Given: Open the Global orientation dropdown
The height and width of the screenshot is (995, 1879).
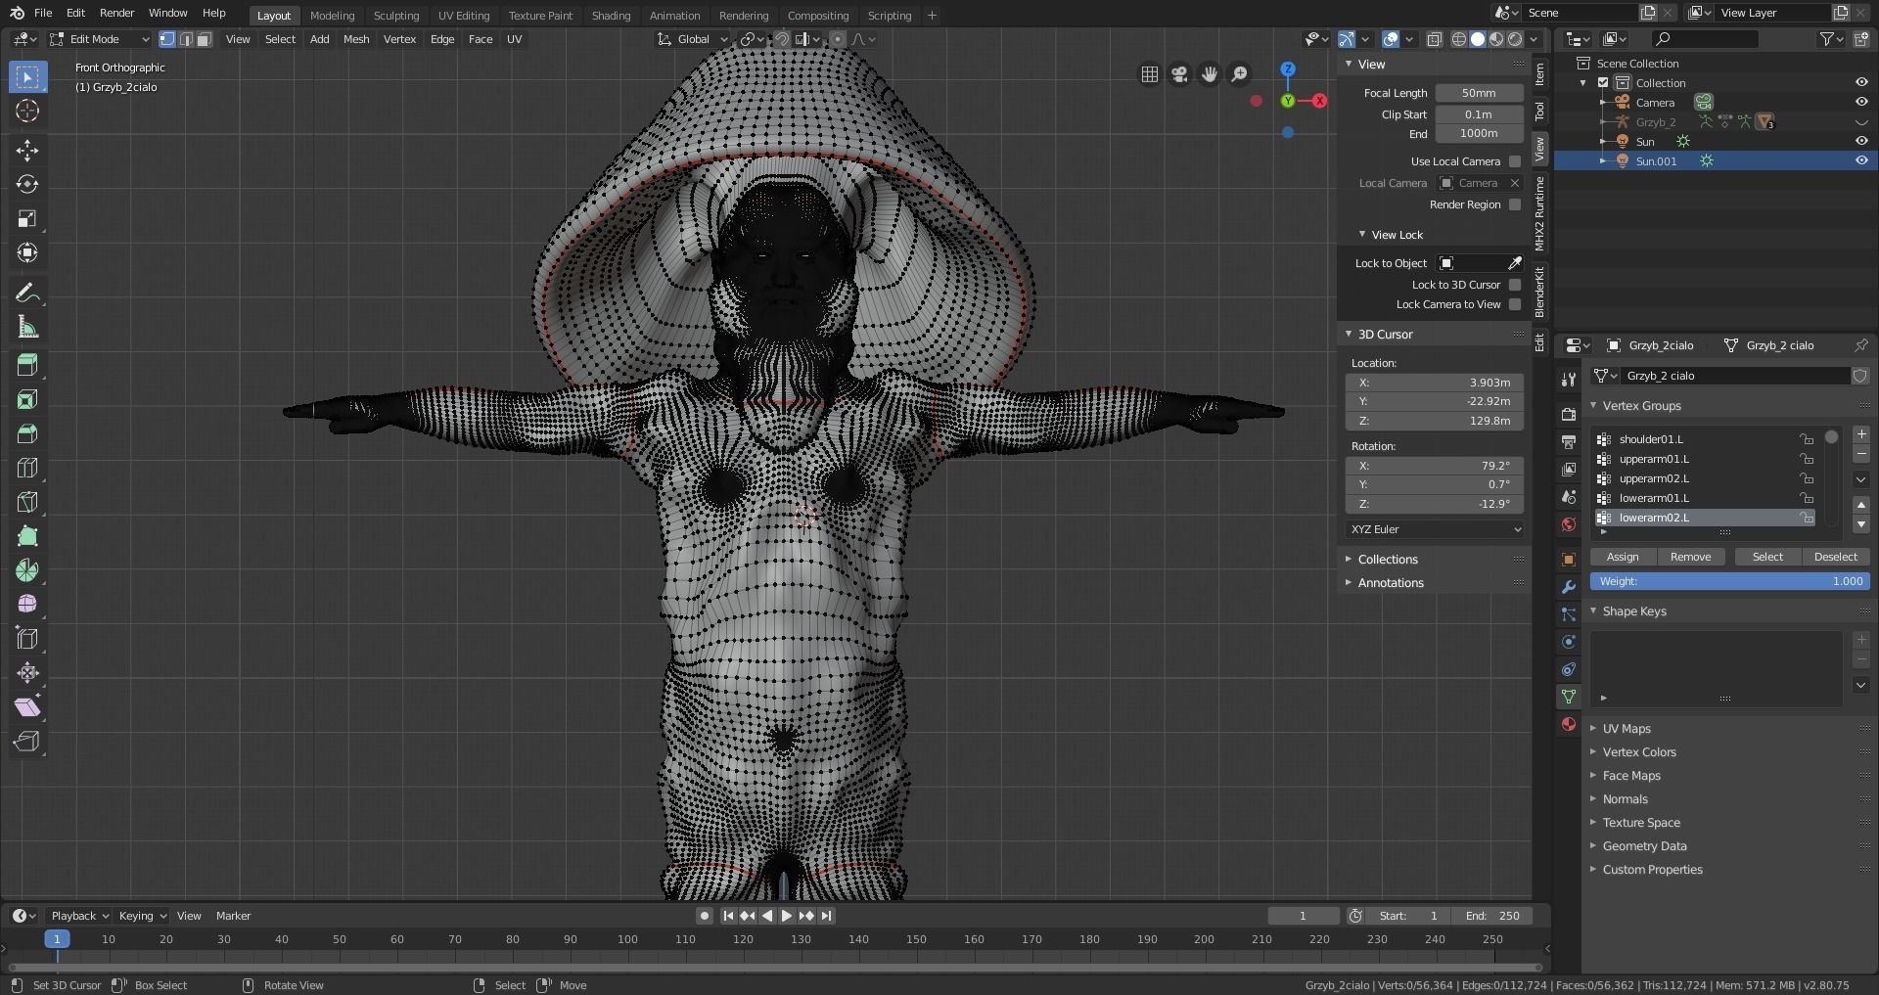Looking at the screenshot, I should coord(694,39).
